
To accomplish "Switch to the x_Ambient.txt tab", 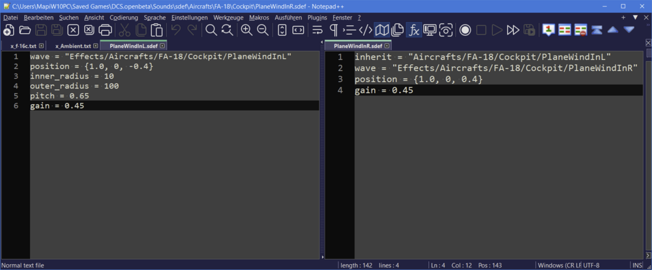I will coord(73,46).
